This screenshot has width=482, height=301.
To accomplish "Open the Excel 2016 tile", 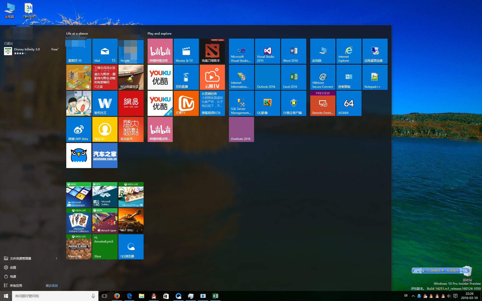I will pyautogui.click(x=294, y=77).
